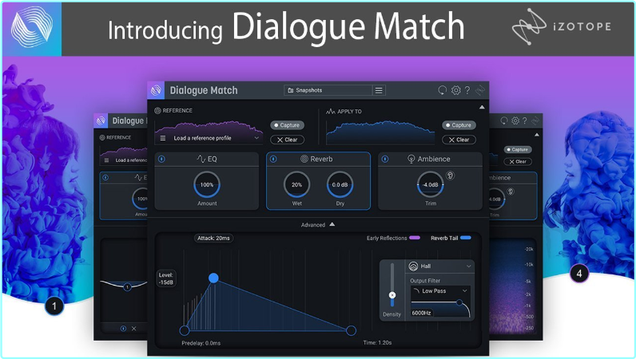Toggle EQ module power

161,160
